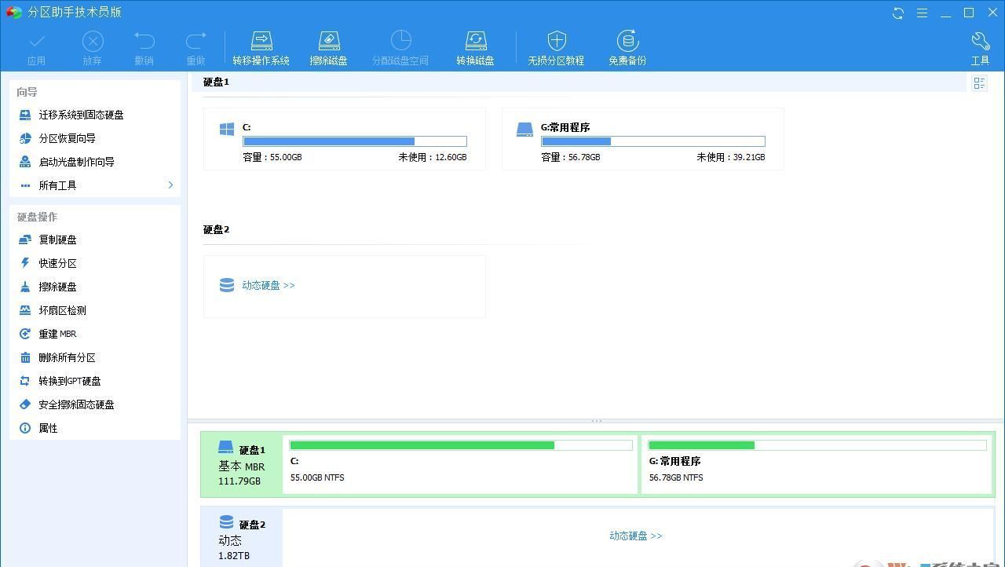Click 容量：55.00GB text on C: card
Screen dimensions: 1005x567
pos(272,157)
